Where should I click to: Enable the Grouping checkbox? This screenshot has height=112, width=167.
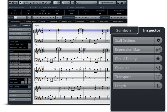click(75, 21)
